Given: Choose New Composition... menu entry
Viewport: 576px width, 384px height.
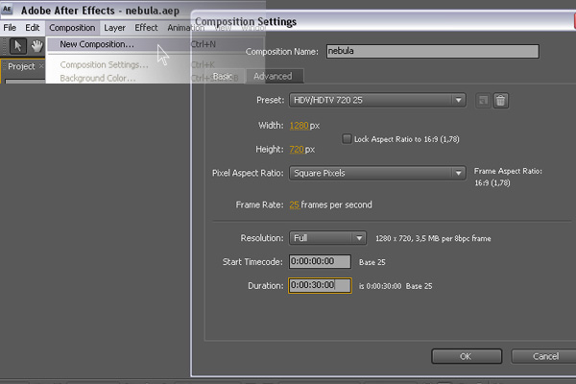Looking at the screenshot, I should coord(156,44).
